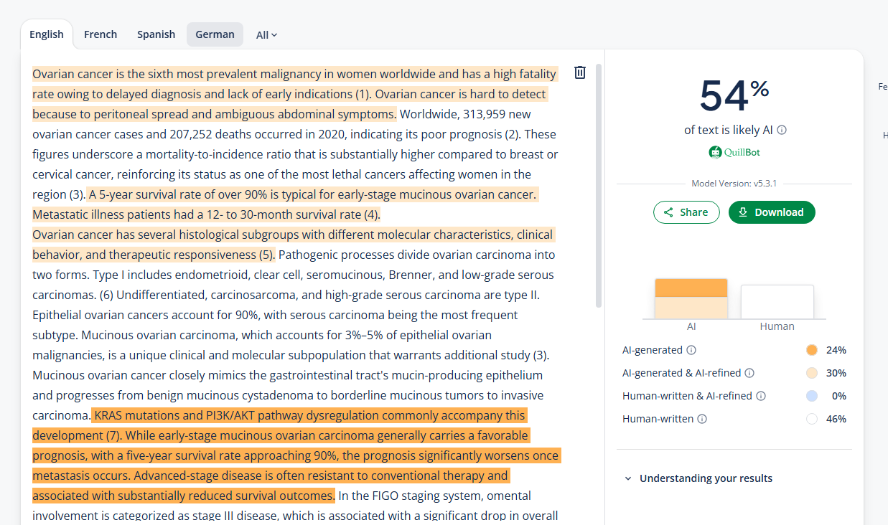
Task: Open the All languages dropdown
Action: coord(266,34)
